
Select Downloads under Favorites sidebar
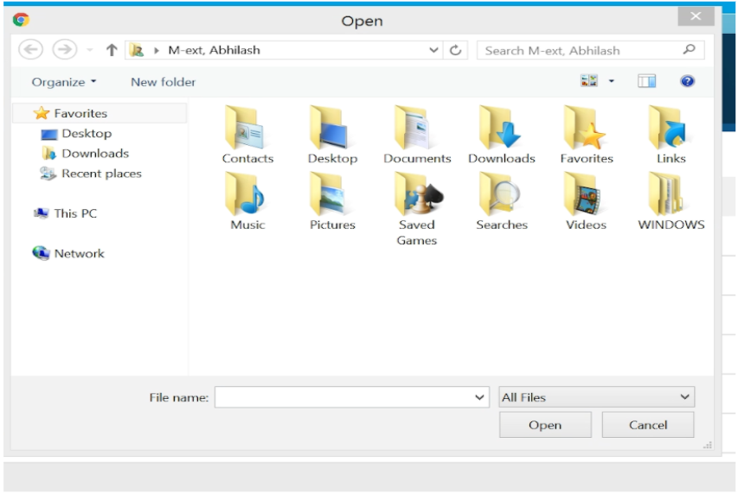coord(94,154)
